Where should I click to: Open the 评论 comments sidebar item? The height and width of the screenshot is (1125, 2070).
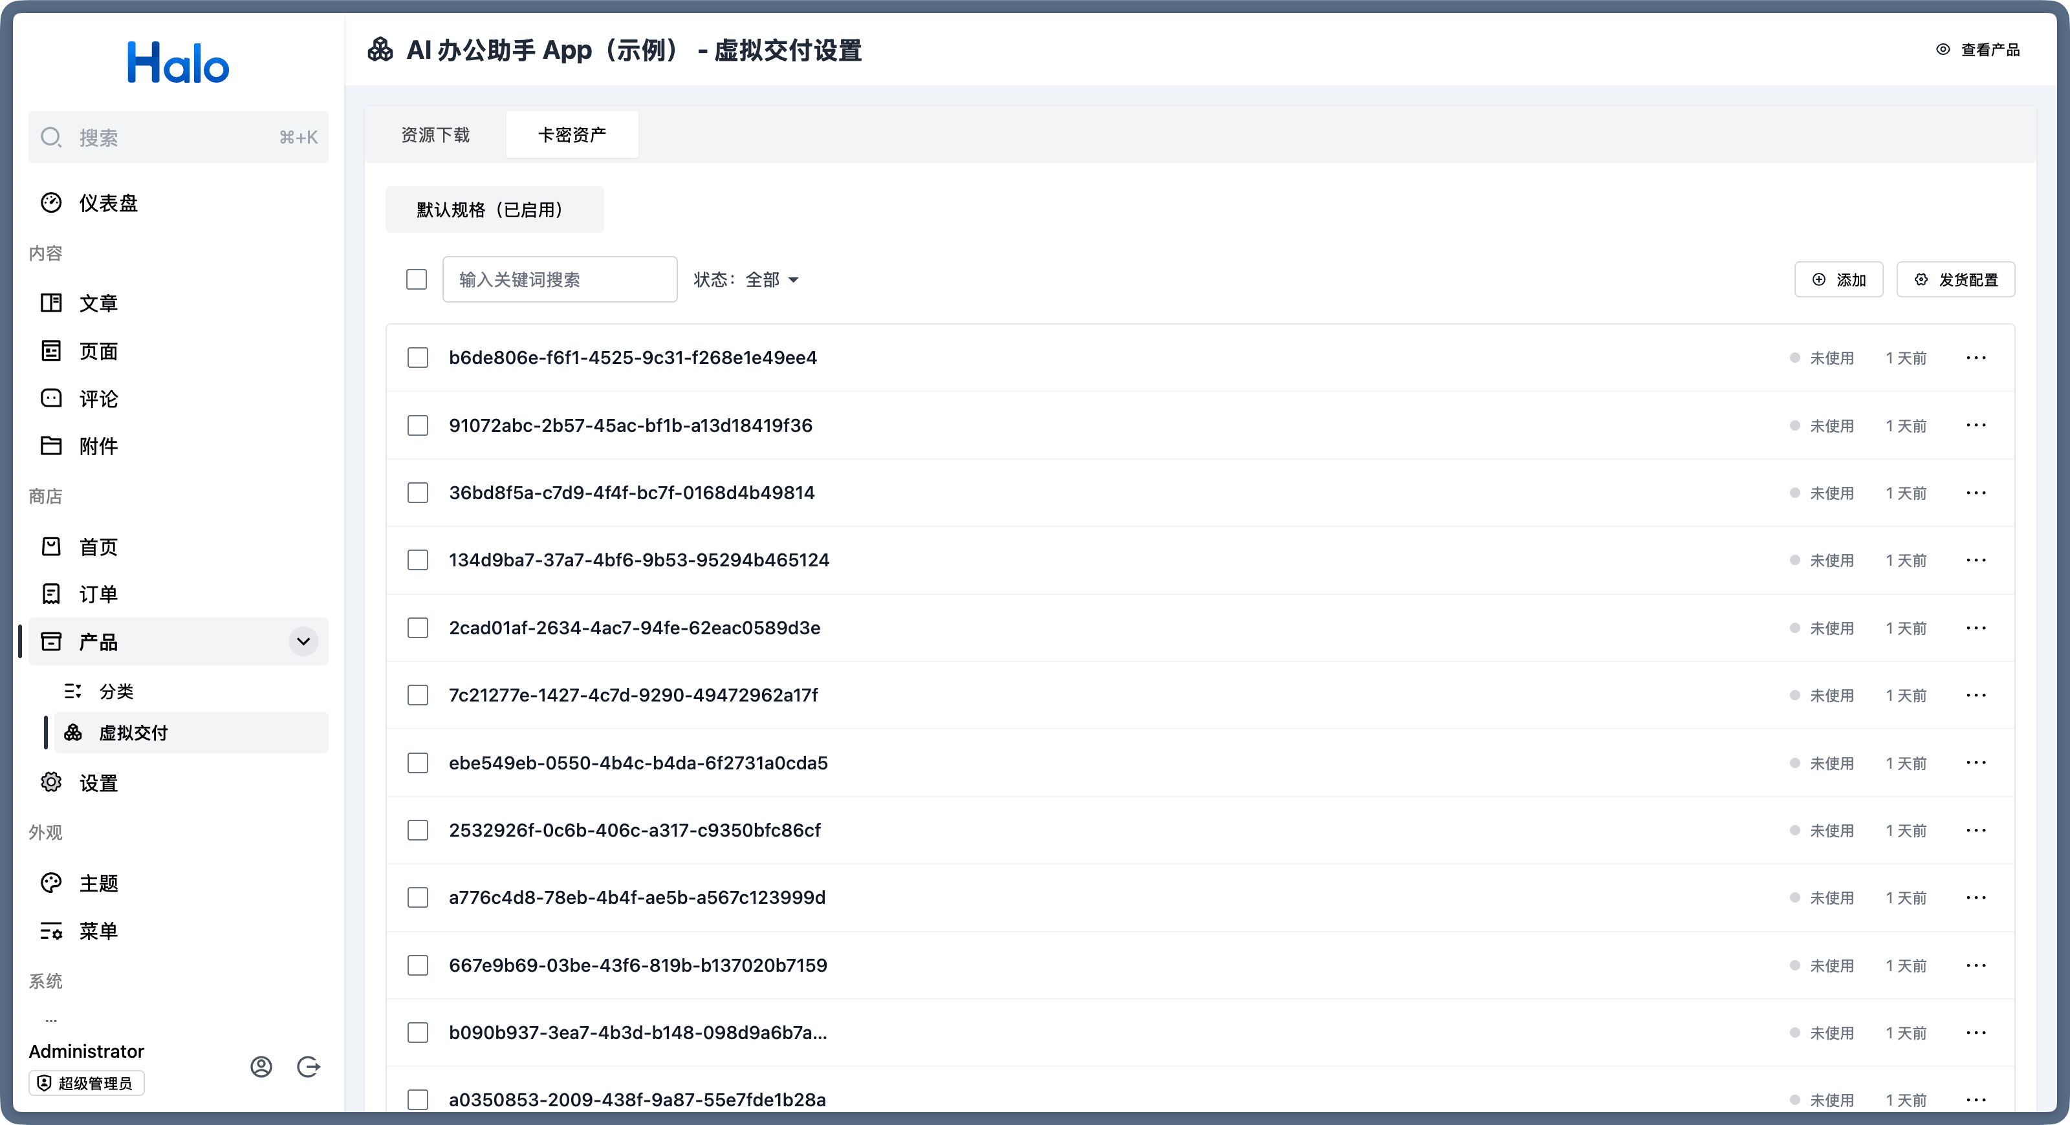coord(98,399)
